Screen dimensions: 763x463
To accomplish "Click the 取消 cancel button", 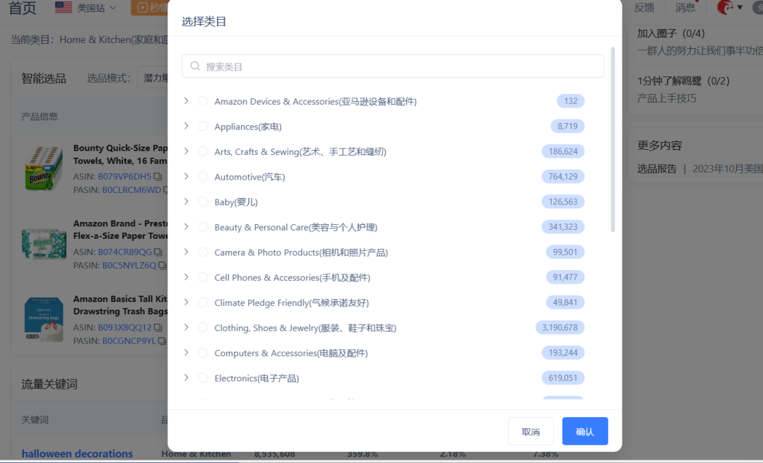I will [x=531, y=431].
